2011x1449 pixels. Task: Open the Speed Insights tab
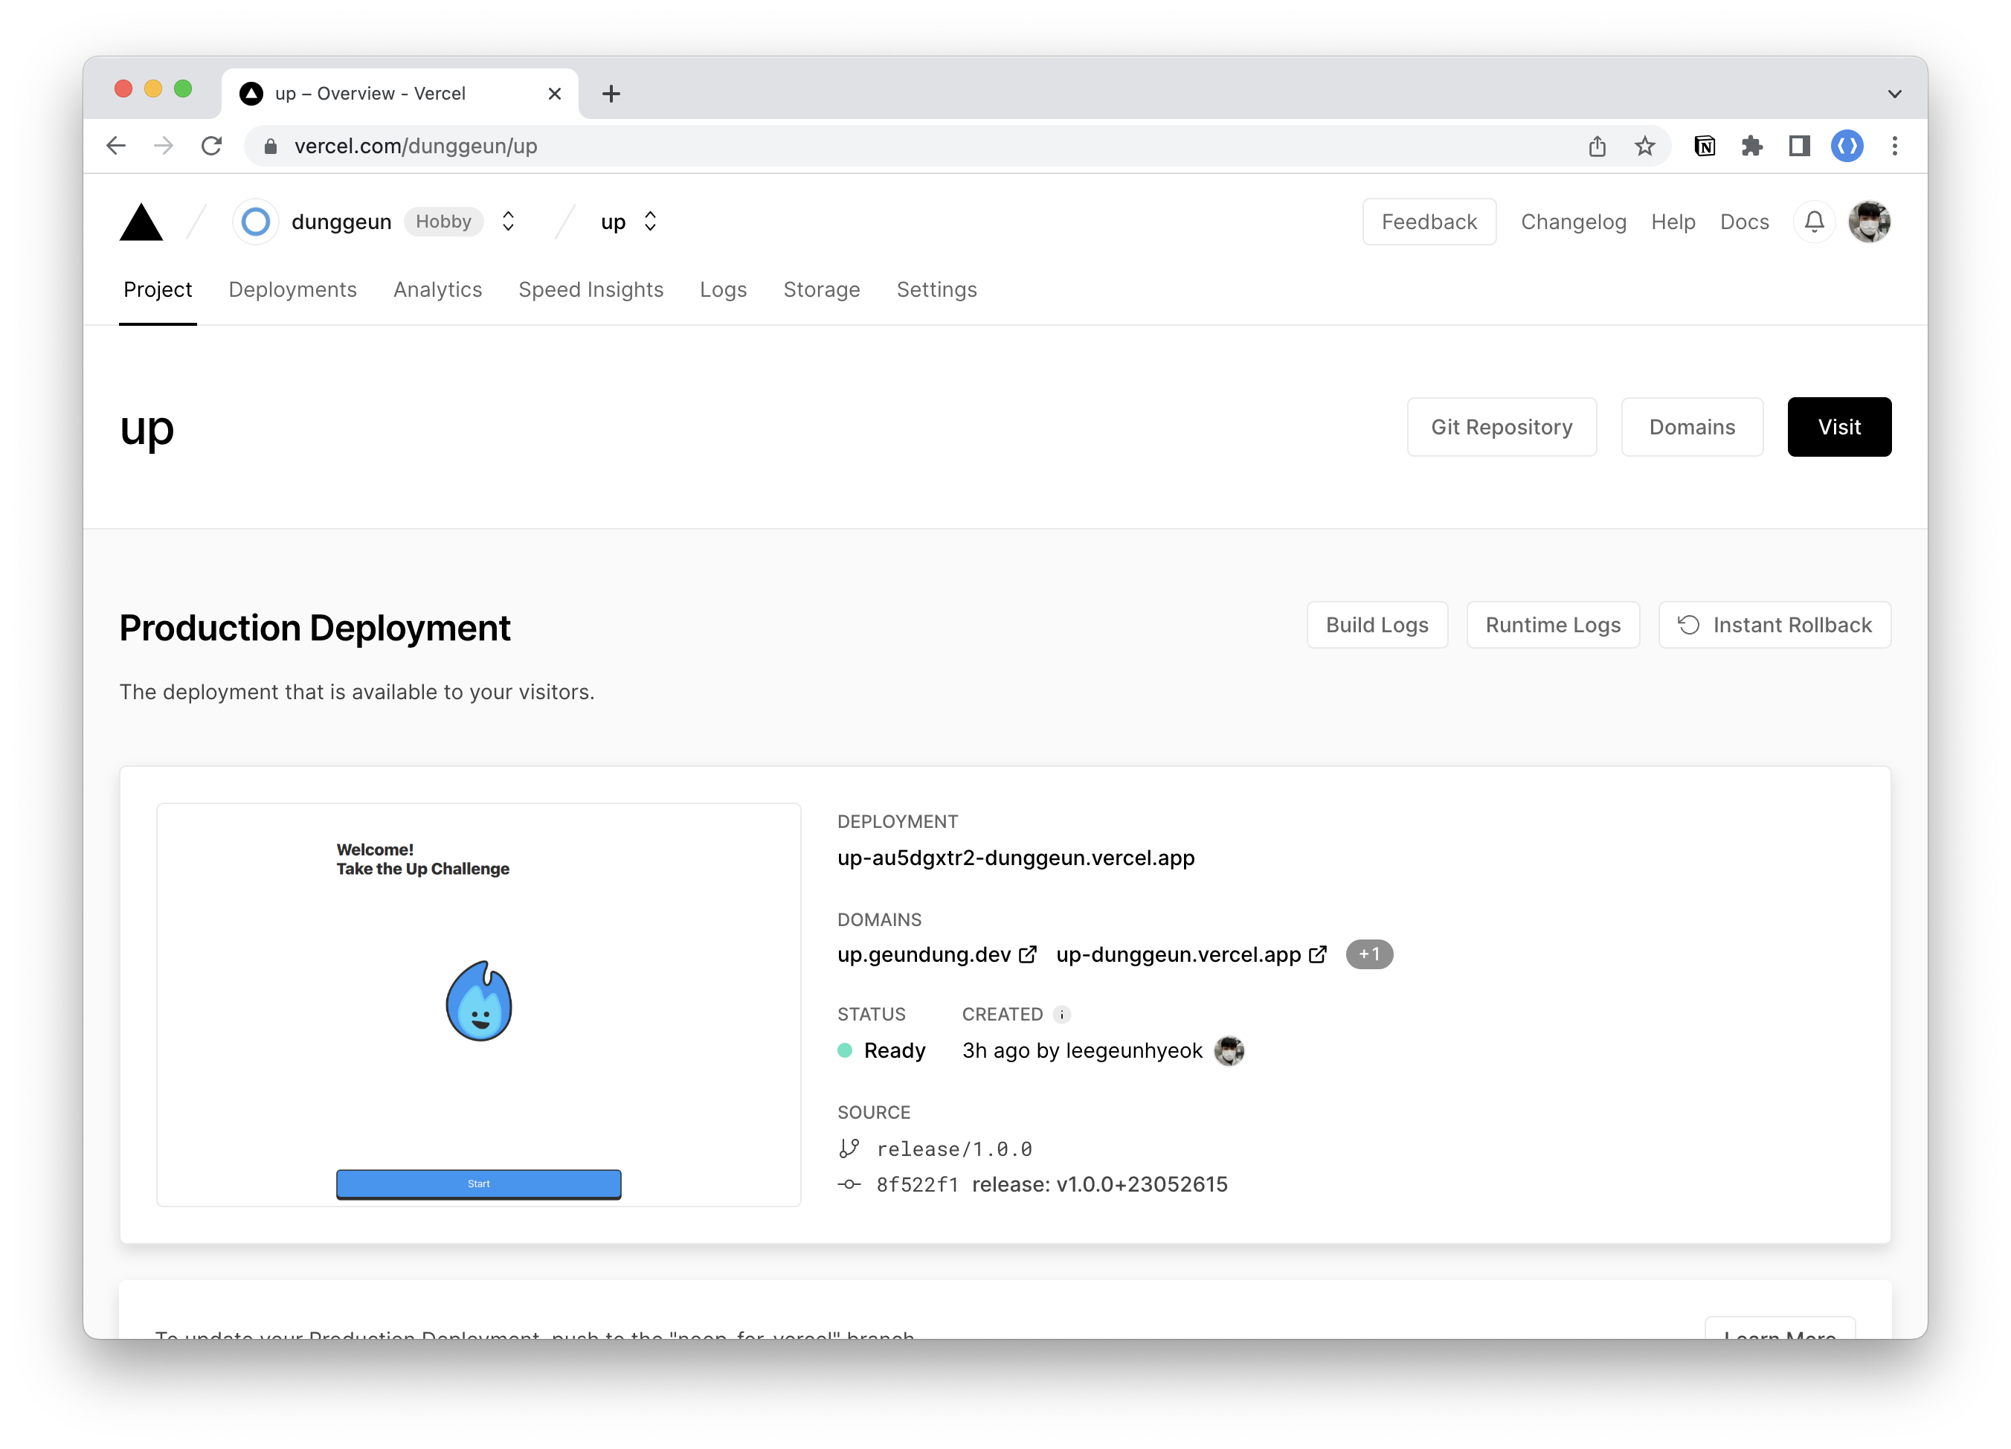(591, 290)
